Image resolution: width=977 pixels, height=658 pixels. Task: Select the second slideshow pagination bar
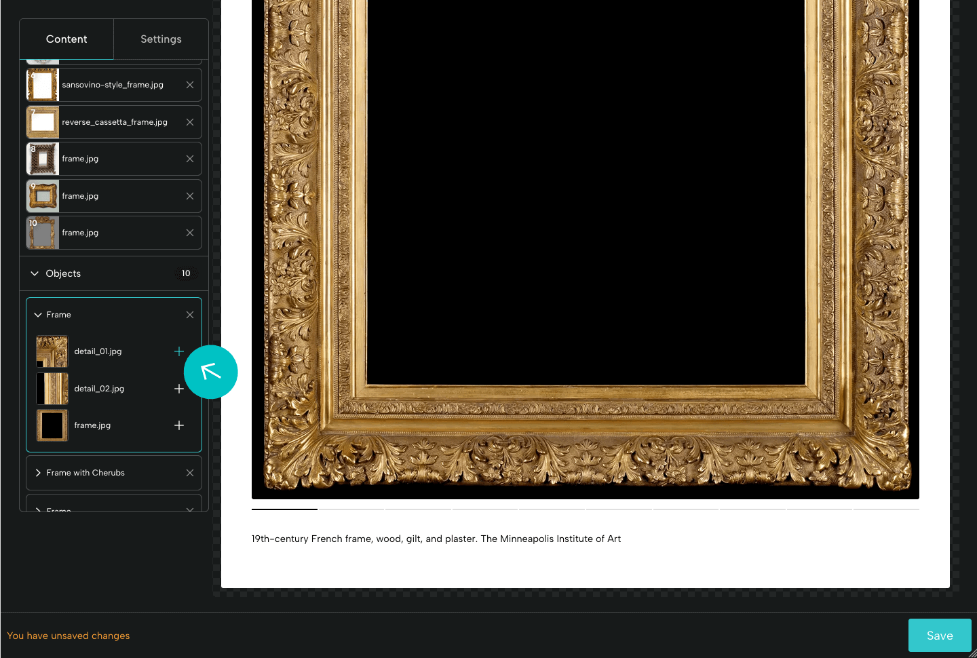pyautogui.click(x=351, y=509)
